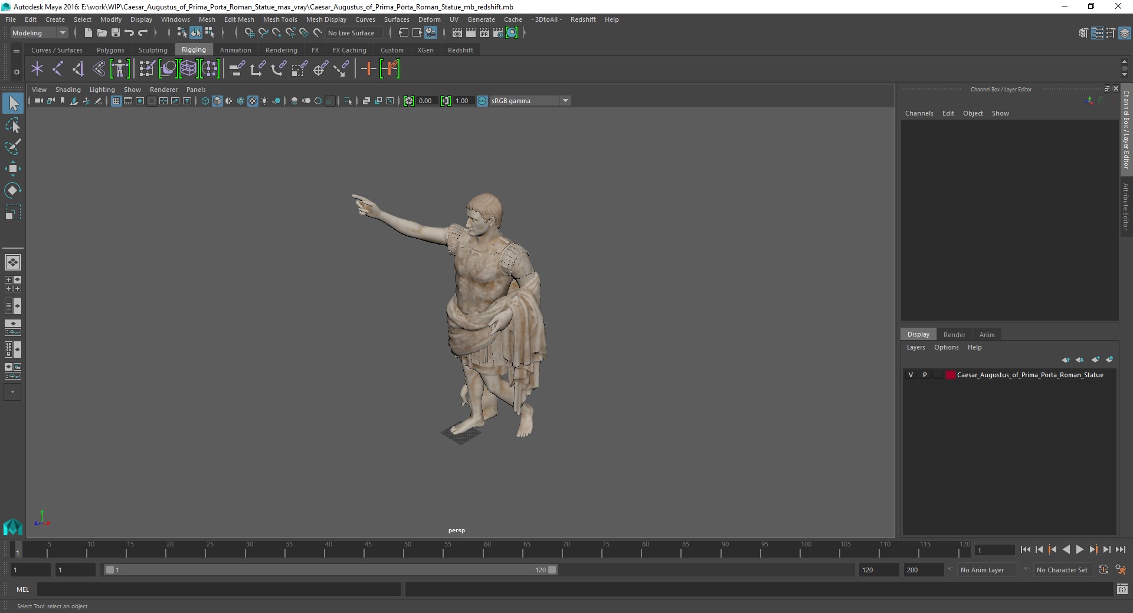Click the Create new layer icon in the Layer Editor
The width and height of the screenshot is (1133, 613).
[1095, 360]
